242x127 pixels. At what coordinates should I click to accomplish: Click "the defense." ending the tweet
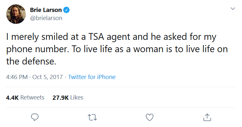click(31, 61)
